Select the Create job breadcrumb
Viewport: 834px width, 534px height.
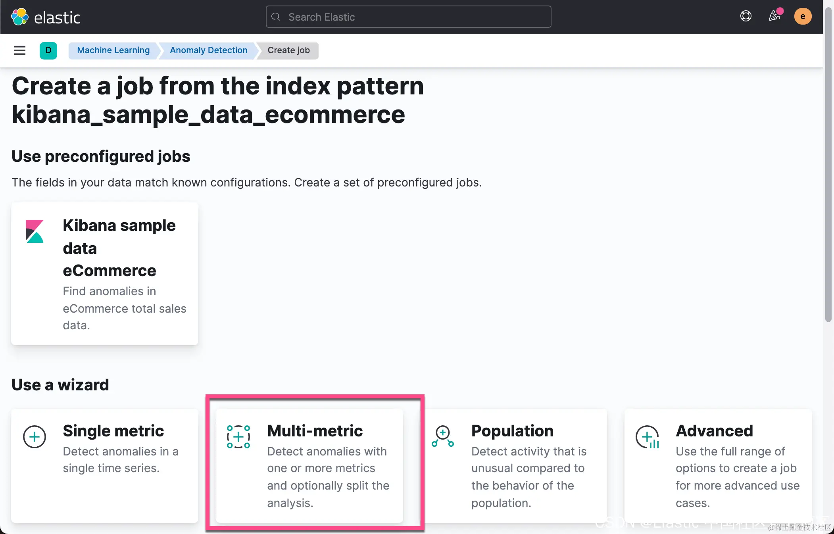click(288, 50)
